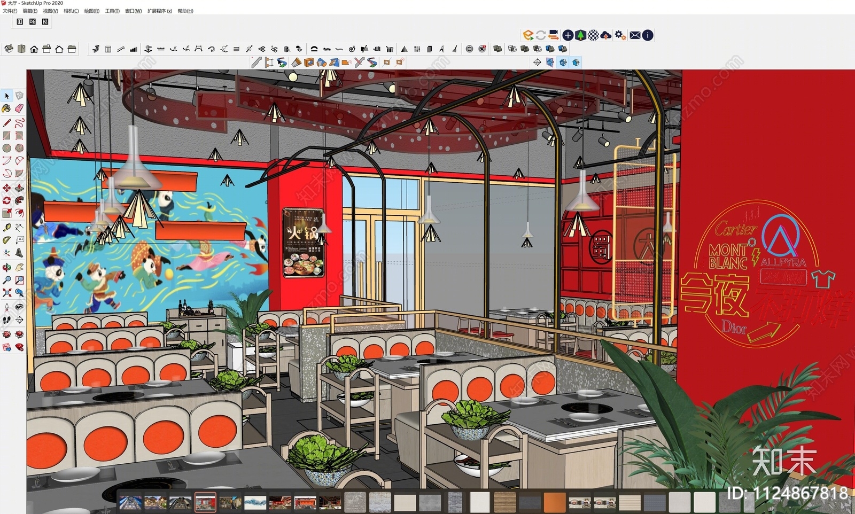Click Outer Shell solid tool
Viewport: 855px width, 514px height.
(x=498, y=49)
